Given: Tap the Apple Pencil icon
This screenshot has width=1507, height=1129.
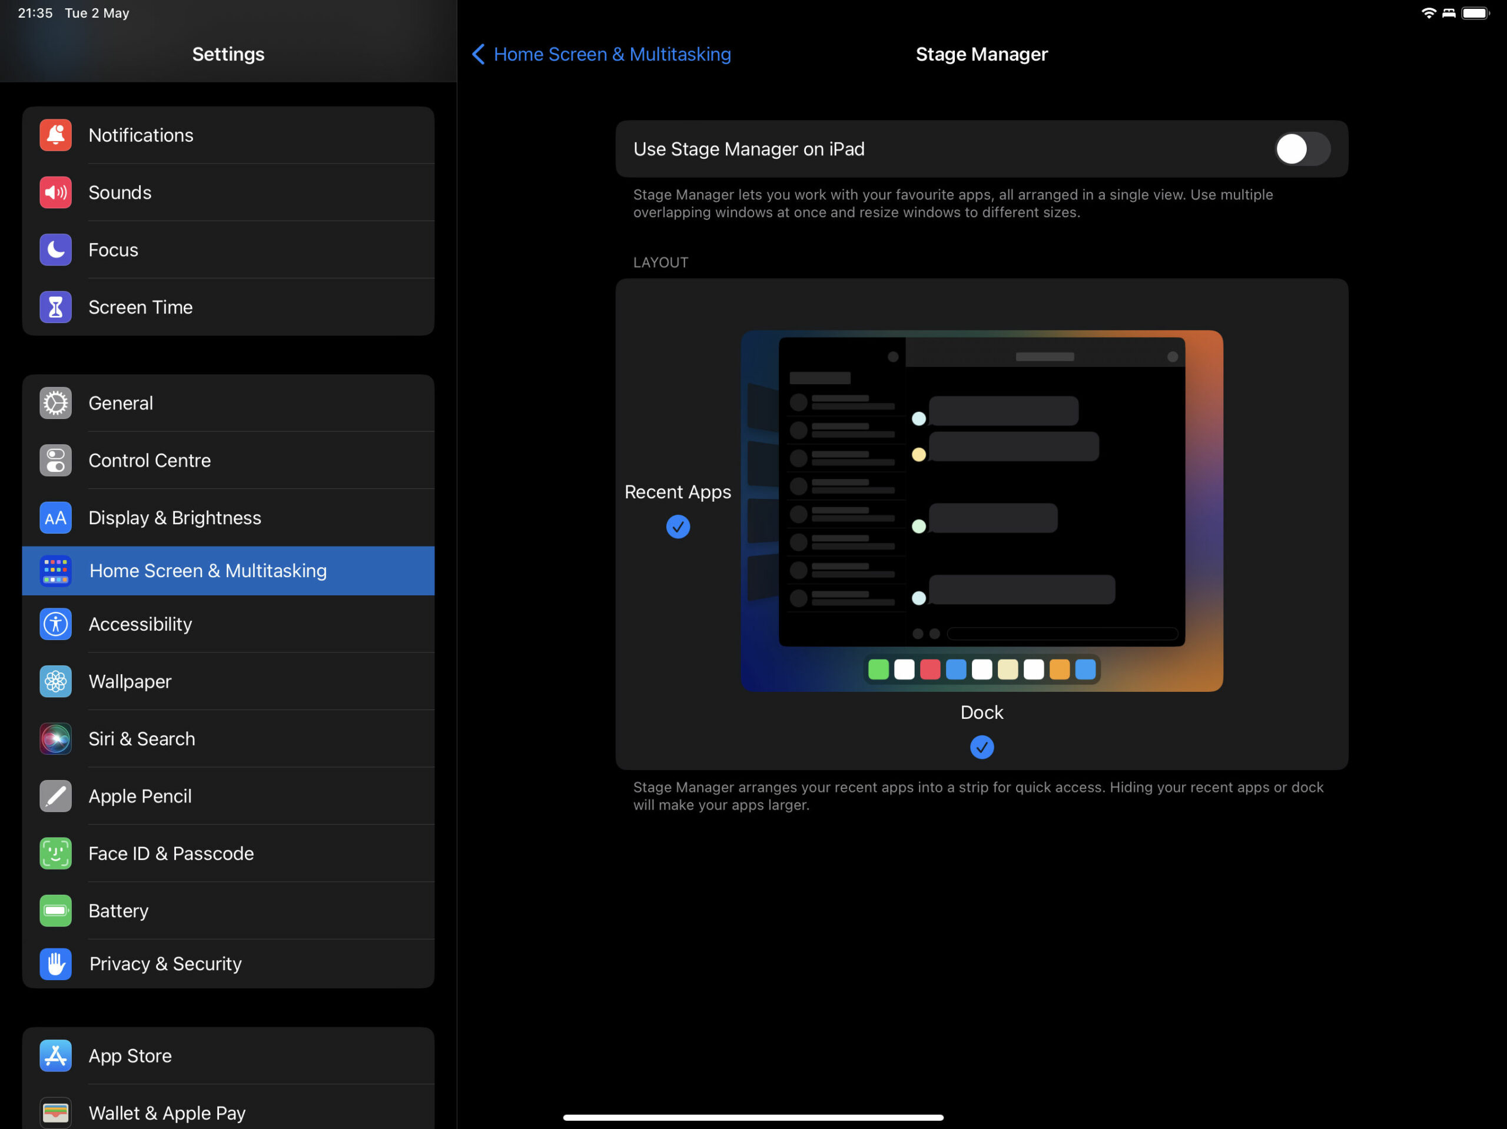Looking at the screenshot, I should 55,796.
